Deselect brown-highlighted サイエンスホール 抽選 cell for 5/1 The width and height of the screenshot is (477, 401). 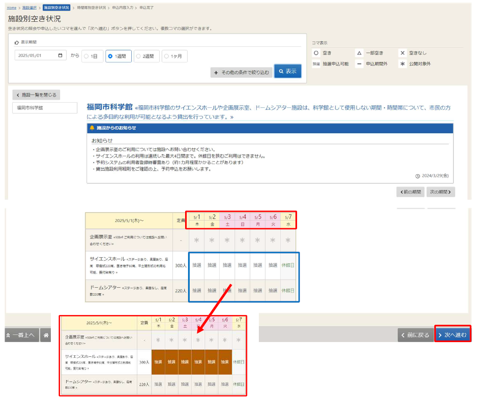(158, 362)
